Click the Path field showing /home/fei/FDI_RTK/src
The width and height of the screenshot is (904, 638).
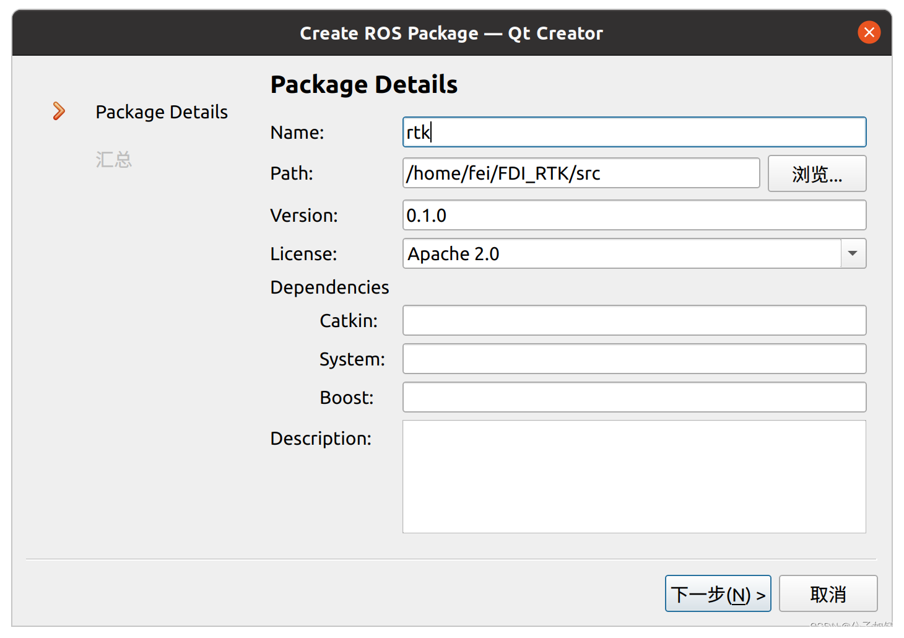pyautogui.click(x=580, y=173)
